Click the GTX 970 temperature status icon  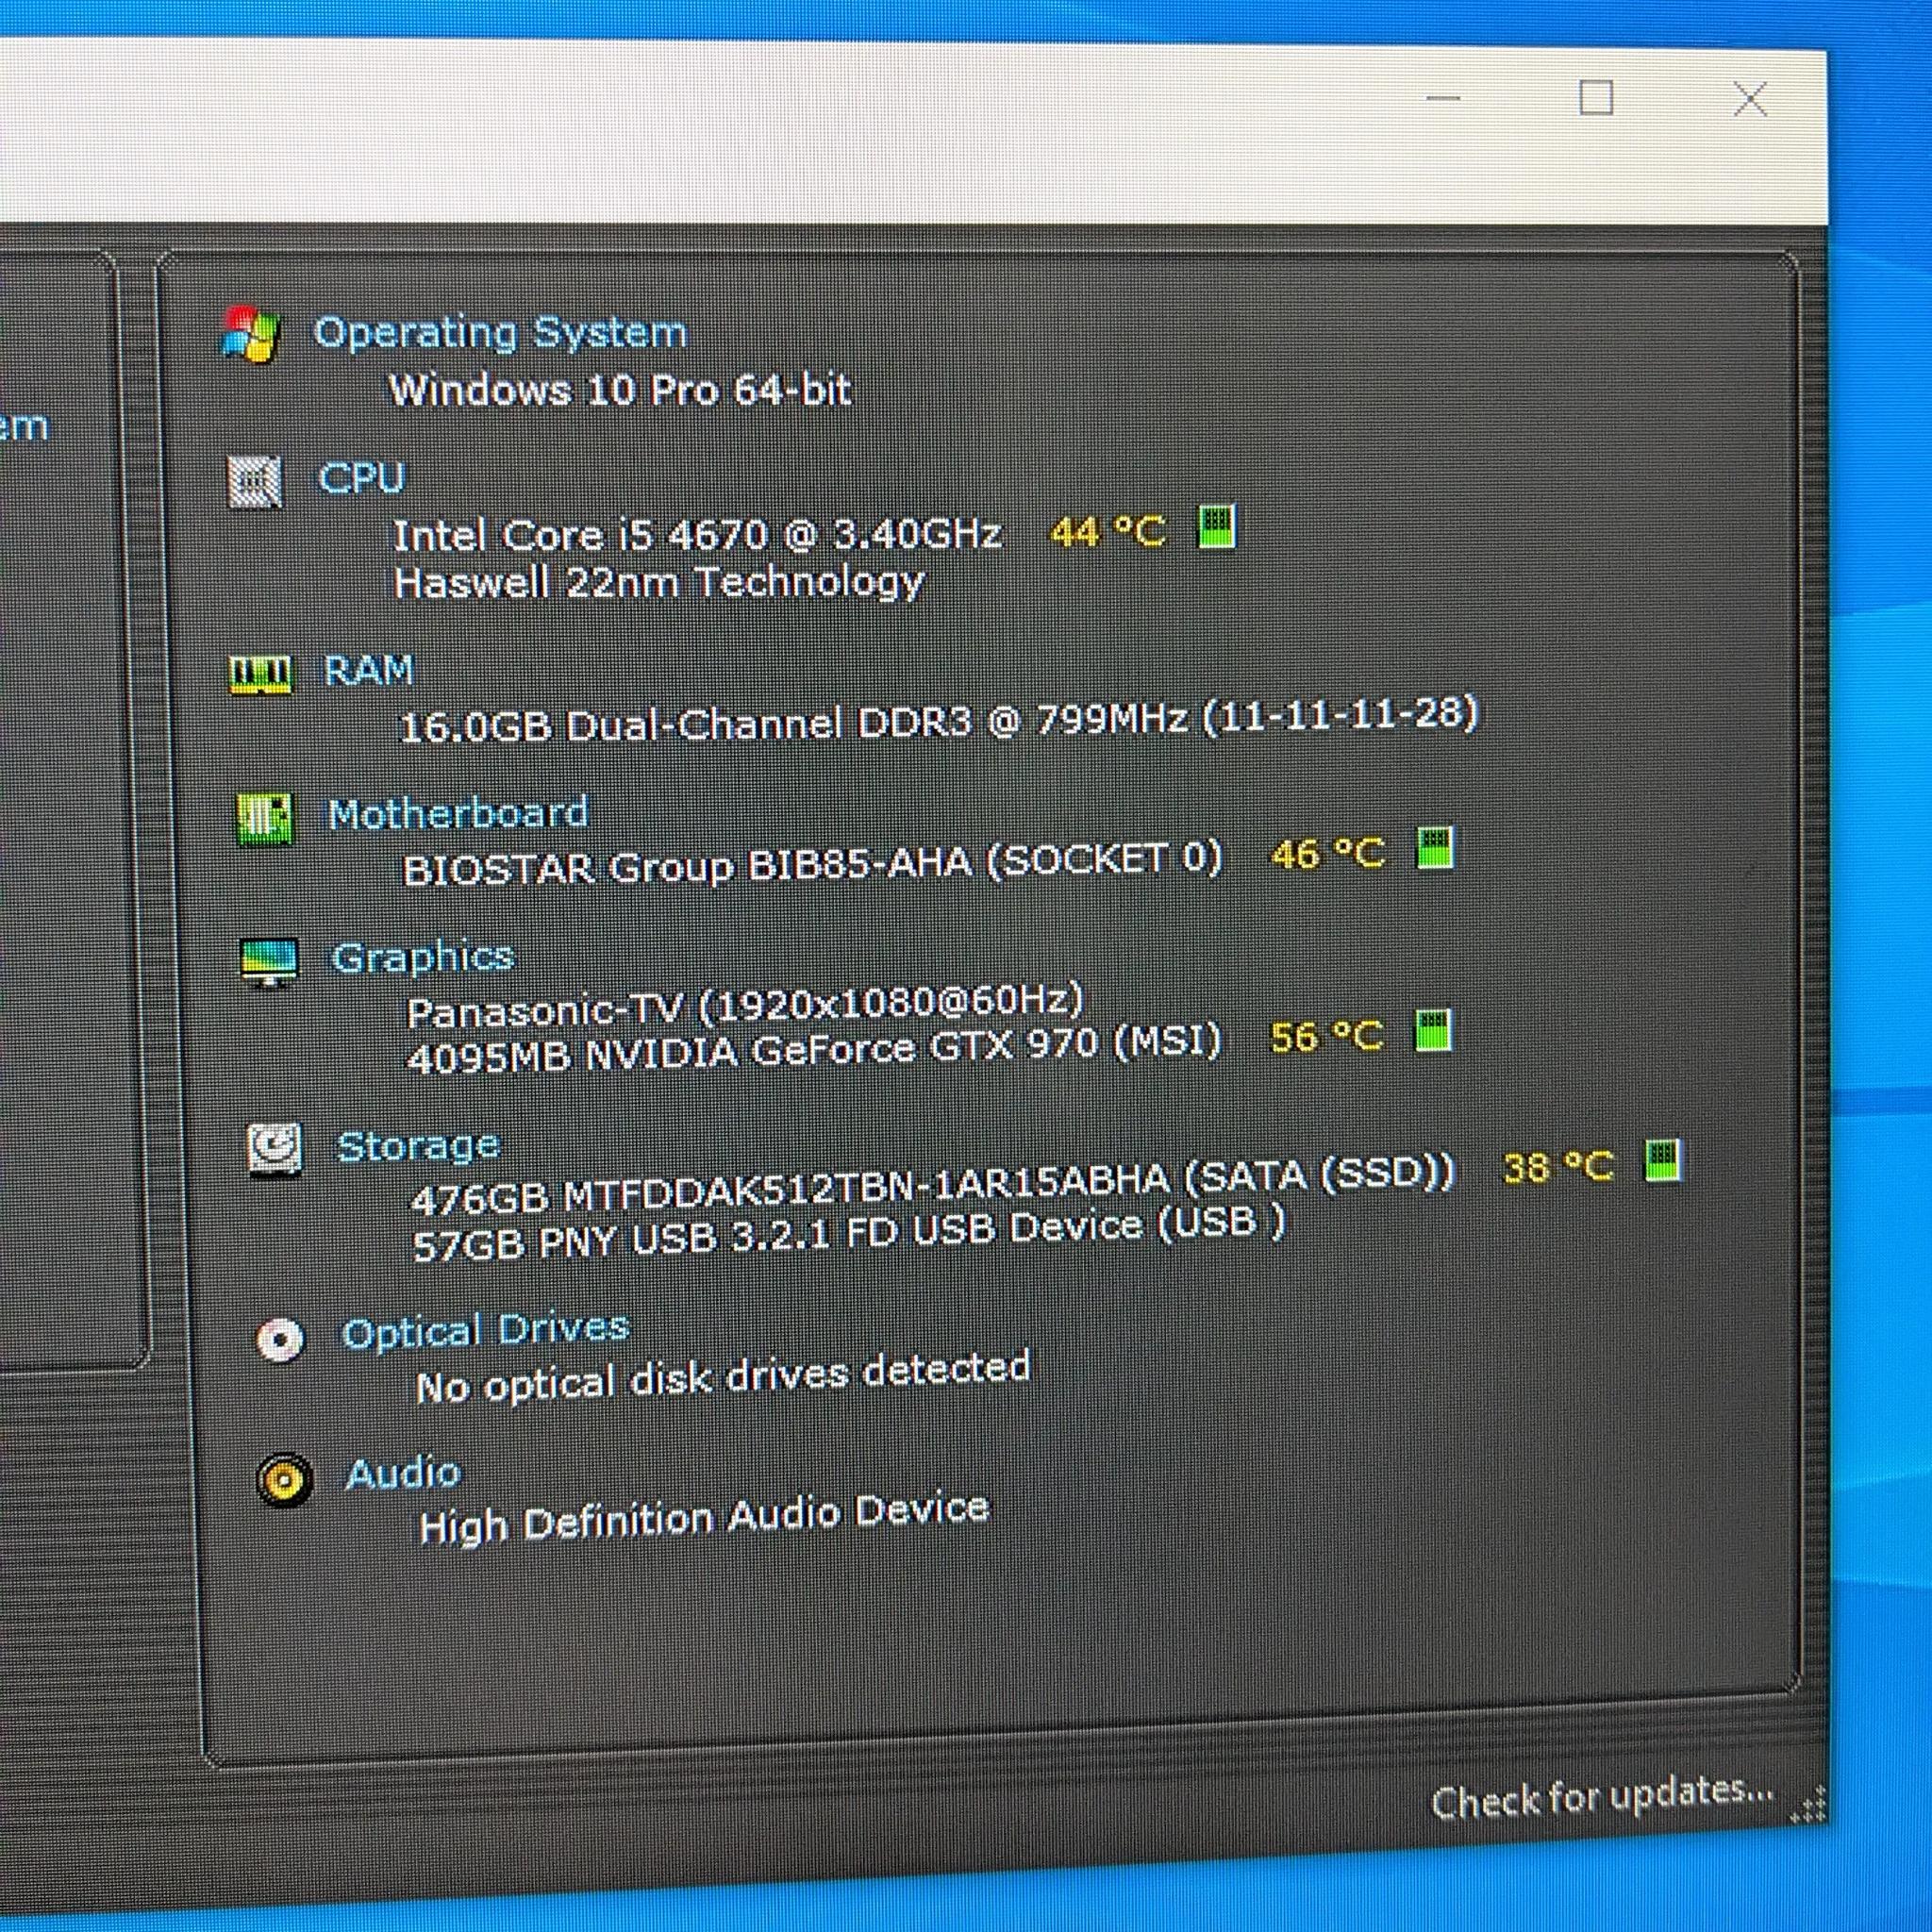[x=1433, y=1030]
